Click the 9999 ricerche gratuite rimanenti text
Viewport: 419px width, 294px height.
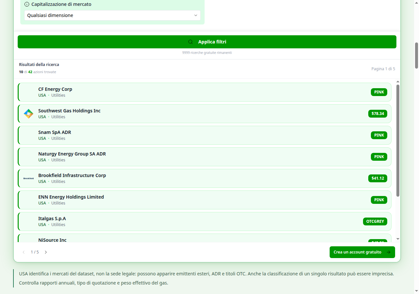[x=207, y=53]
